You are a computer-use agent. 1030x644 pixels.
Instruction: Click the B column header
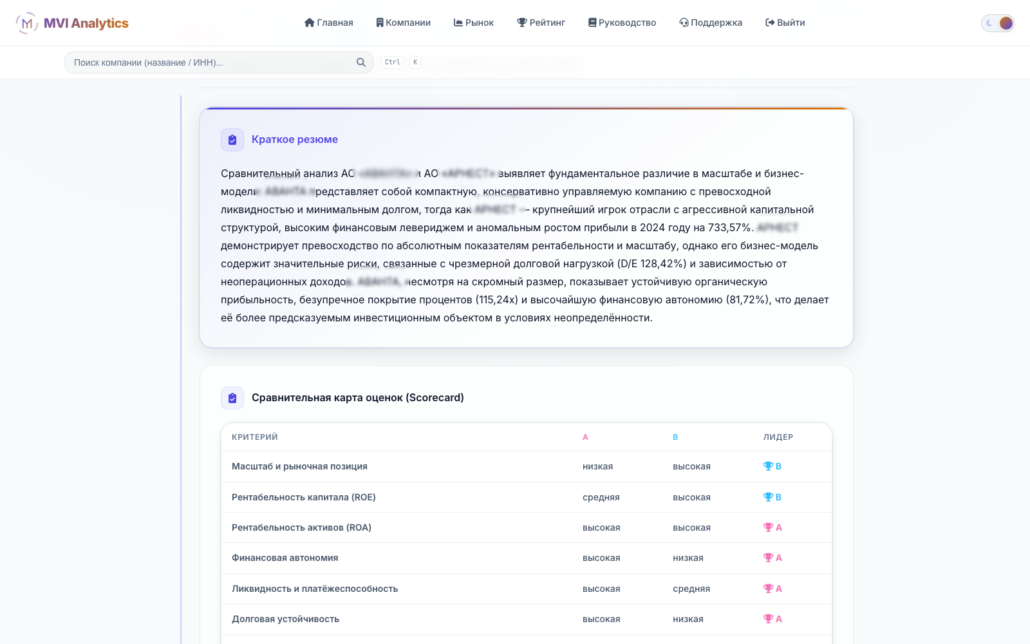click(x=675, y=437)
